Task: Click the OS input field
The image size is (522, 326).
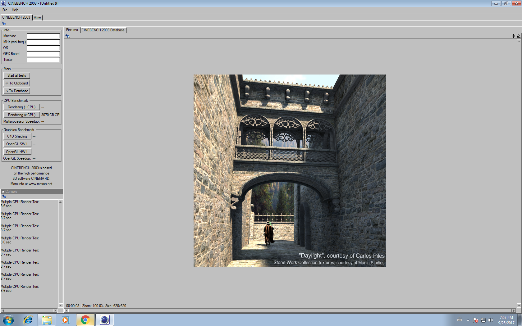Action: pos(43,48)
